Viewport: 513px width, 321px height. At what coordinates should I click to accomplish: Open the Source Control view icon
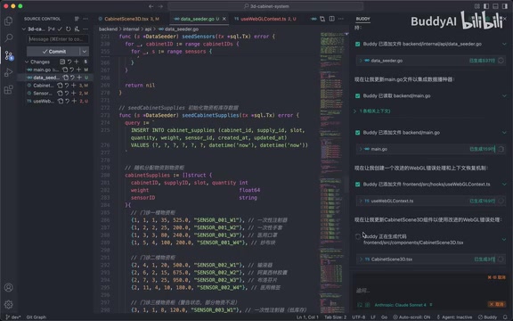click(9, 55)
